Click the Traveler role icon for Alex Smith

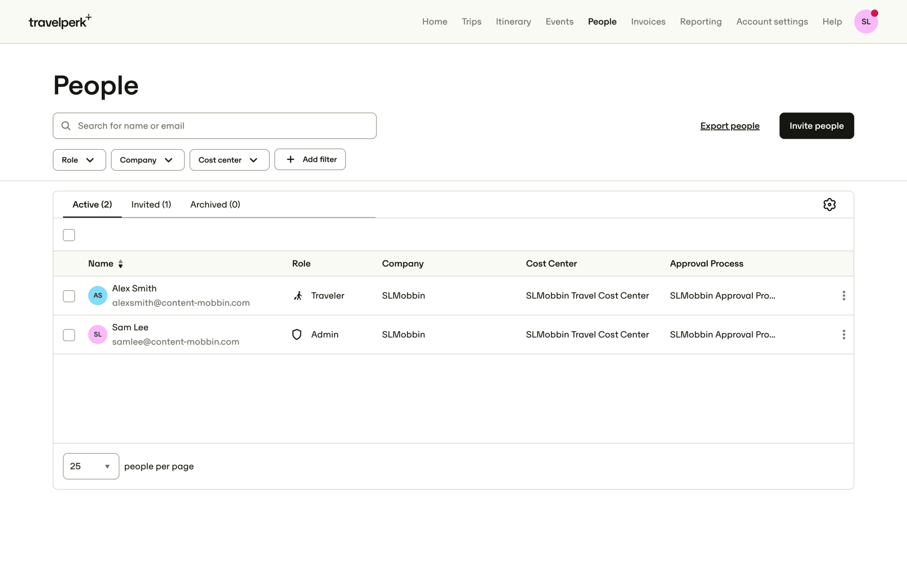click(298, 296)
